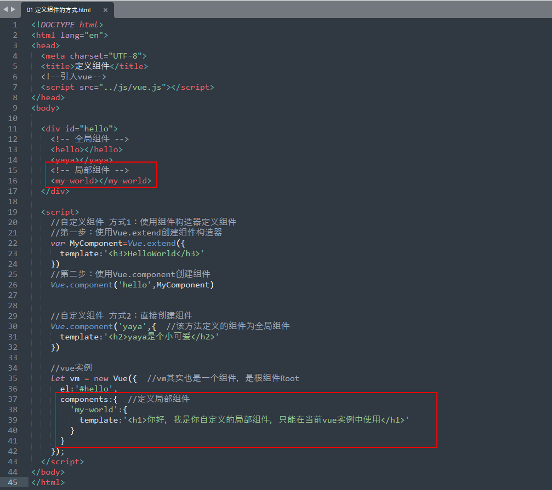Place cursor on <html lang="en"> line

[x=70, y=35]
